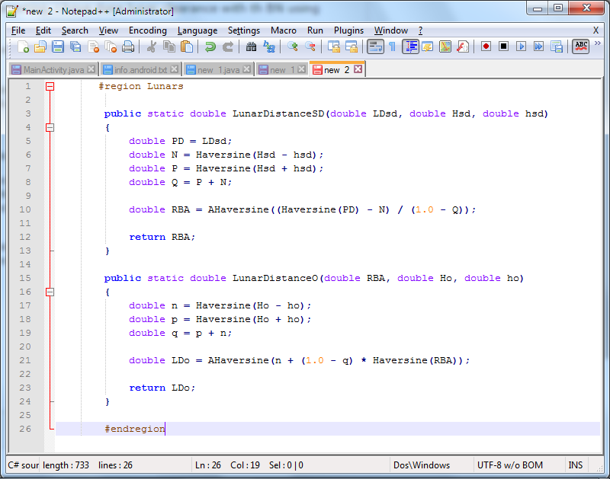Toggle the indent guide toolbar button
The height and width of the screenshot is (479, 610).
point(411,46)
